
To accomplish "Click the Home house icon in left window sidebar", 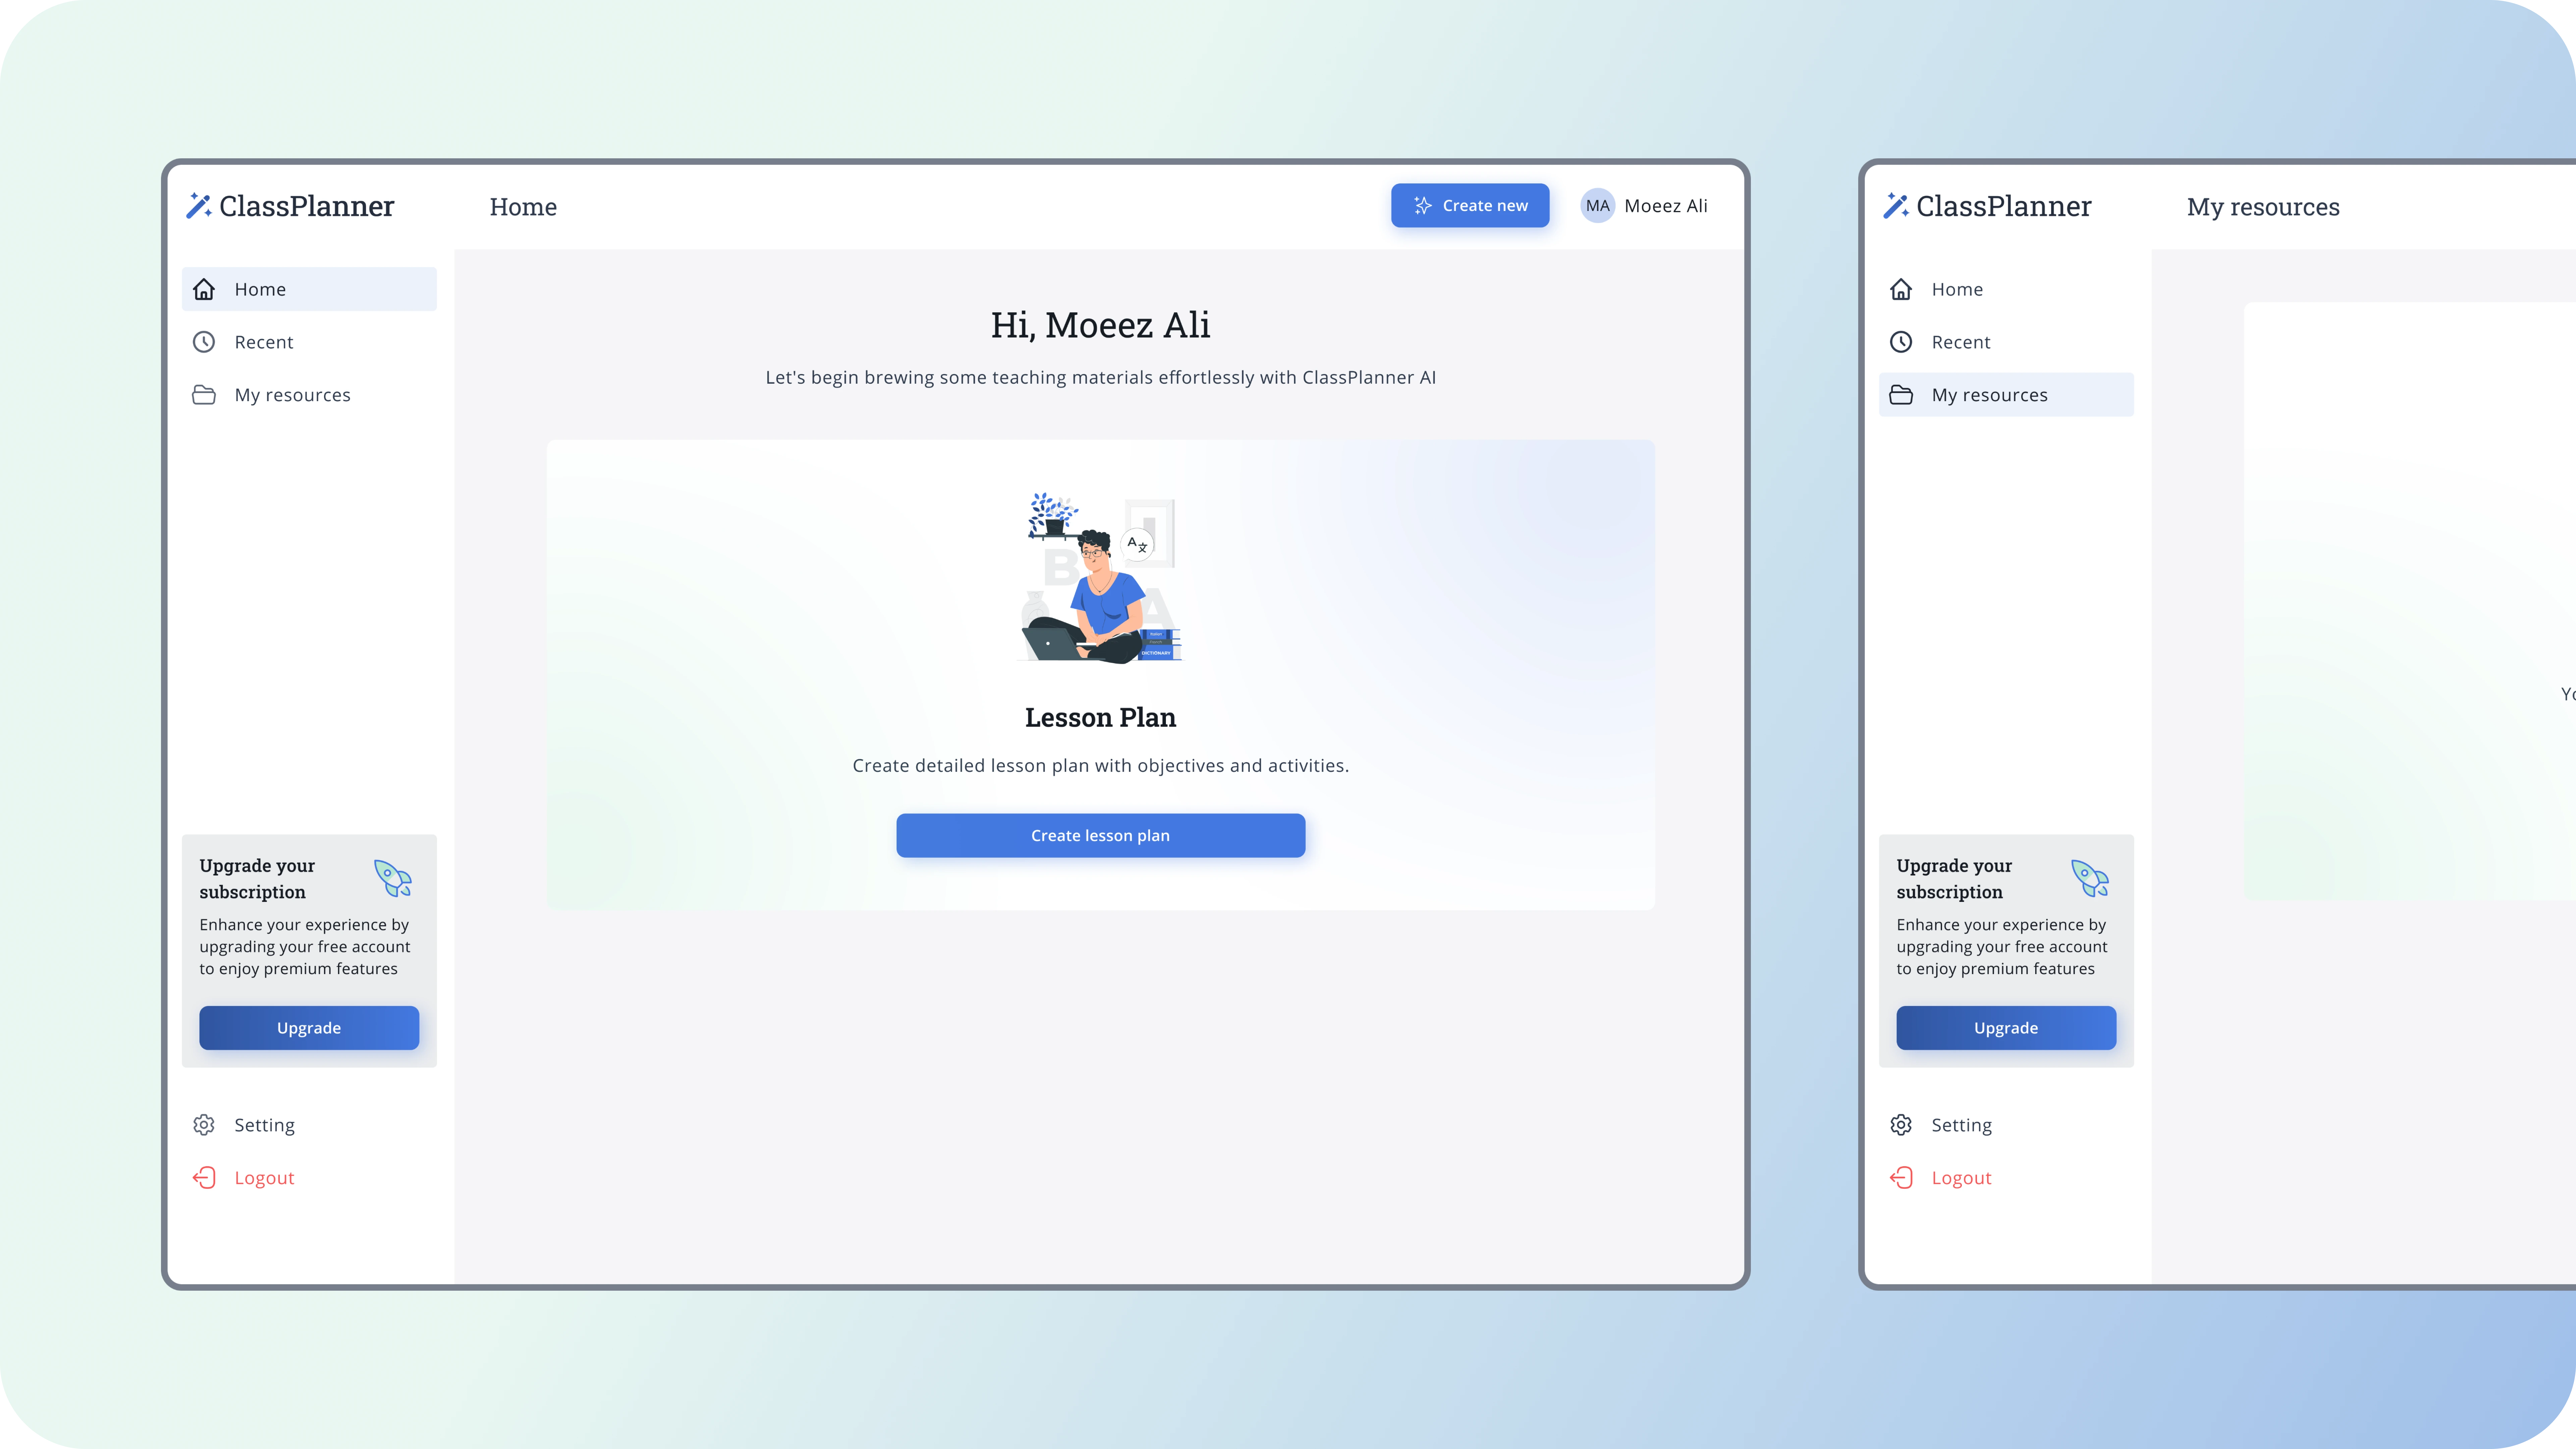I will [204, 289].
